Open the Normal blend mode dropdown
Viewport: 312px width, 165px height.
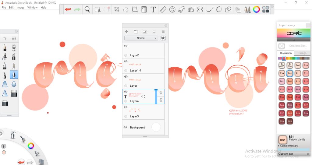(141, 38)
